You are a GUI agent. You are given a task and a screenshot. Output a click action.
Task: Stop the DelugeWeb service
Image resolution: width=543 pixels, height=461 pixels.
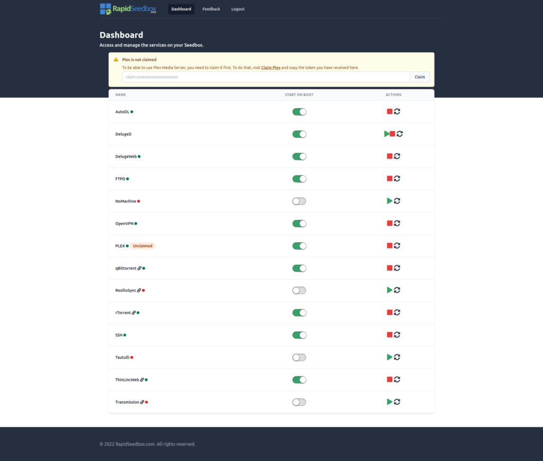(x=390, y=156)
